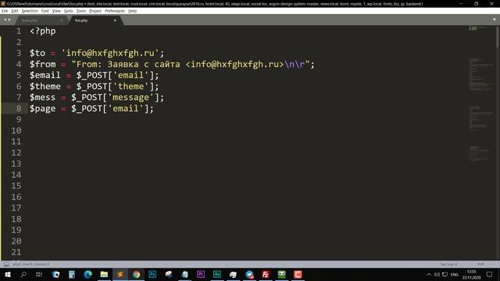This screenshot has width=500, height=281.
Task: Open the green app icon after FileZilla
Action: click(281, 274)
